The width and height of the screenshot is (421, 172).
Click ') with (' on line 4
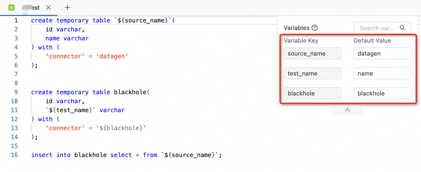pyautogui.click(x=45, y=47)
